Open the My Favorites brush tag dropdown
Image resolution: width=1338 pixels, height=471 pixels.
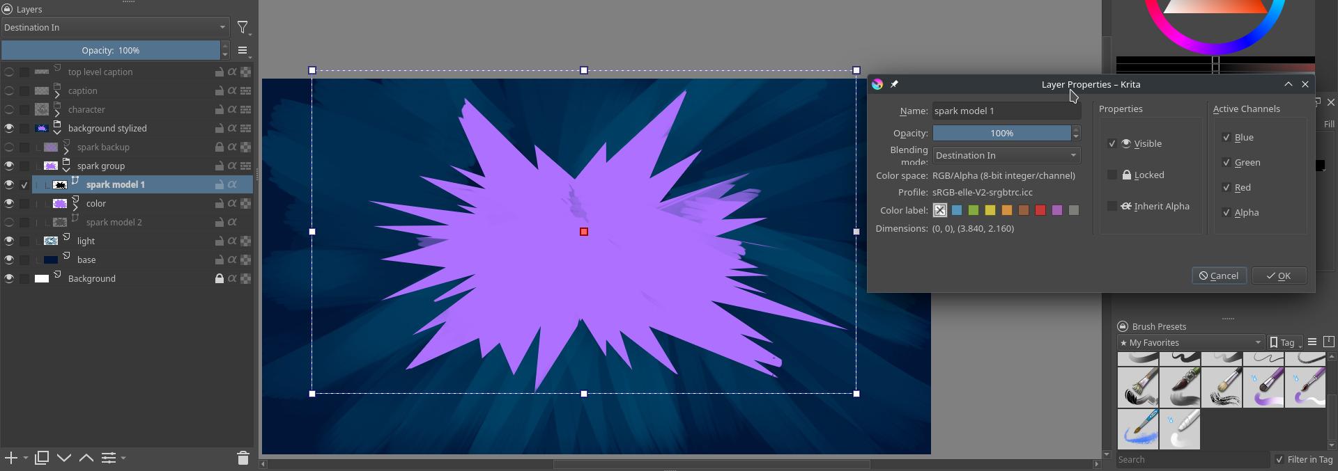click(x=1190, y=342)
